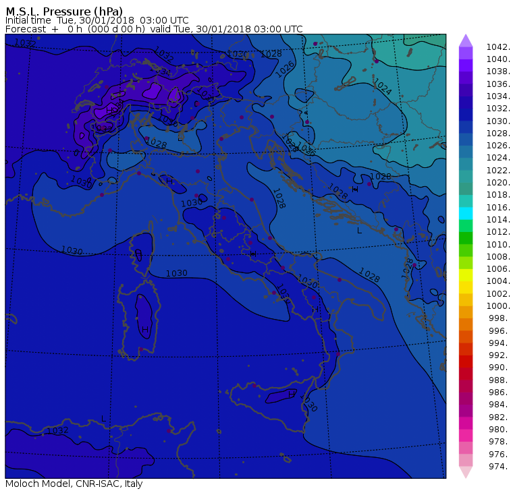Click the 1024 contour label on the map
Screen dimensions: 513x493
coord(382,86)
